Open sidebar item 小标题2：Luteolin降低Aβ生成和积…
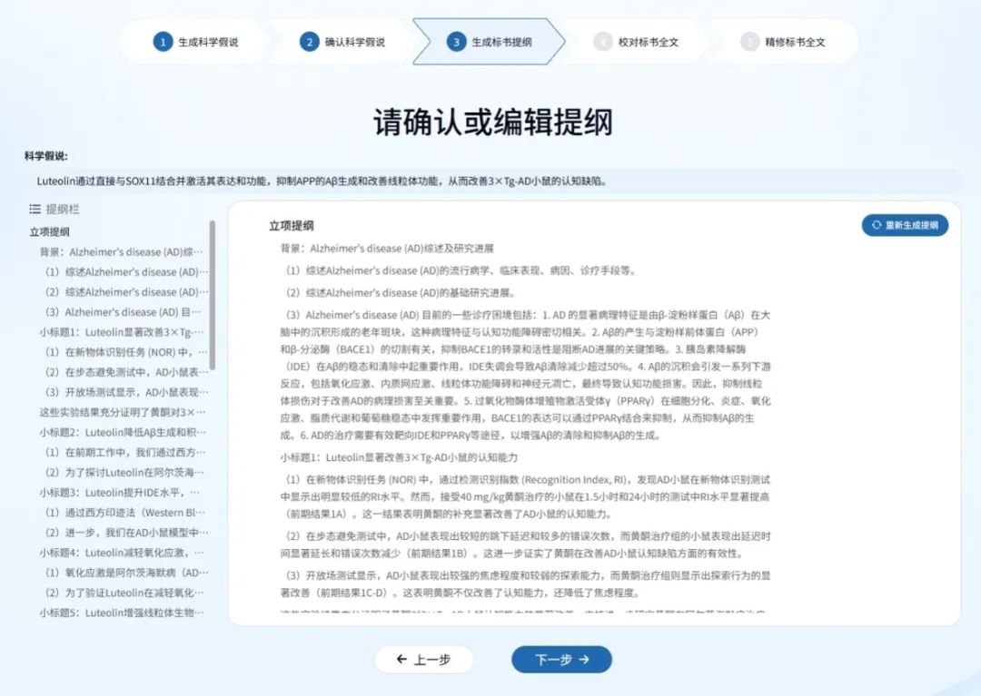The image size is (981, 696). pos(123,432)
